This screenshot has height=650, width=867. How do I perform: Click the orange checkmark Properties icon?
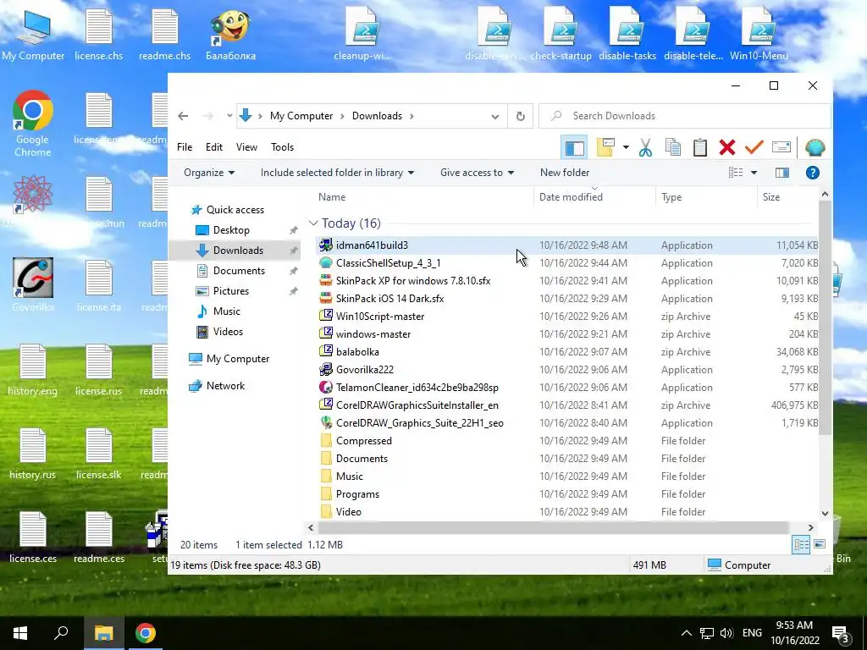[754, 147]
